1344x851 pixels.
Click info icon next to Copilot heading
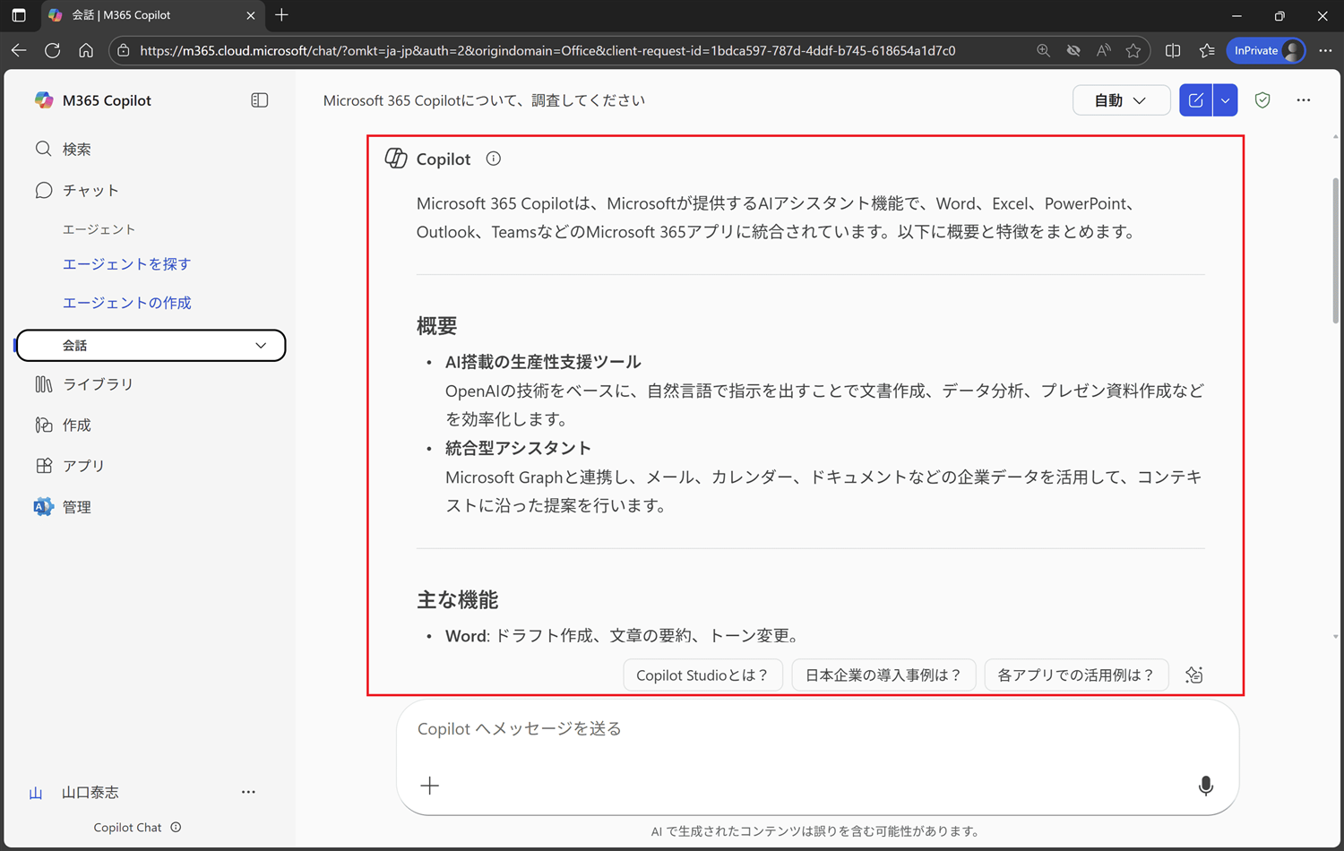pyautogui.click(x=493, y=159)
